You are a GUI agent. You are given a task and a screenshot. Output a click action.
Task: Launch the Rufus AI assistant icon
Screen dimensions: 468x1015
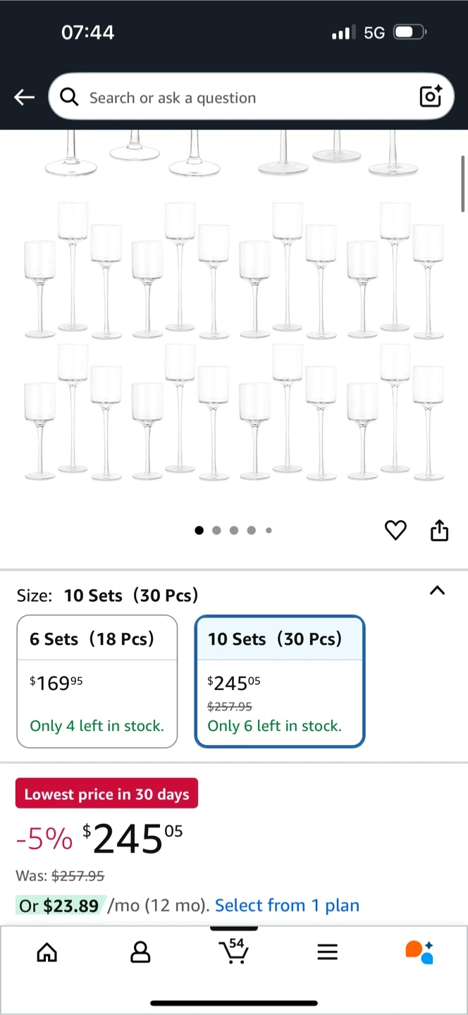(419, 952)
